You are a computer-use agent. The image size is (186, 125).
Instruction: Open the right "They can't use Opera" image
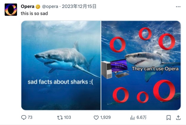tap(141, 65)
